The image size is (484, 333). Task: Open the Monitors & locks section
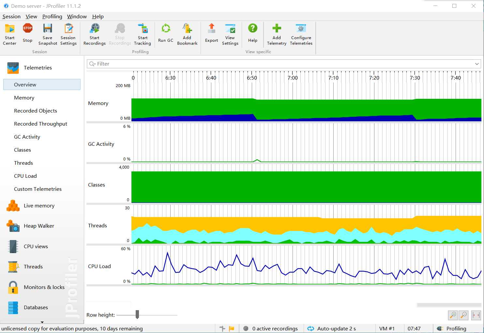click(44, 287)
